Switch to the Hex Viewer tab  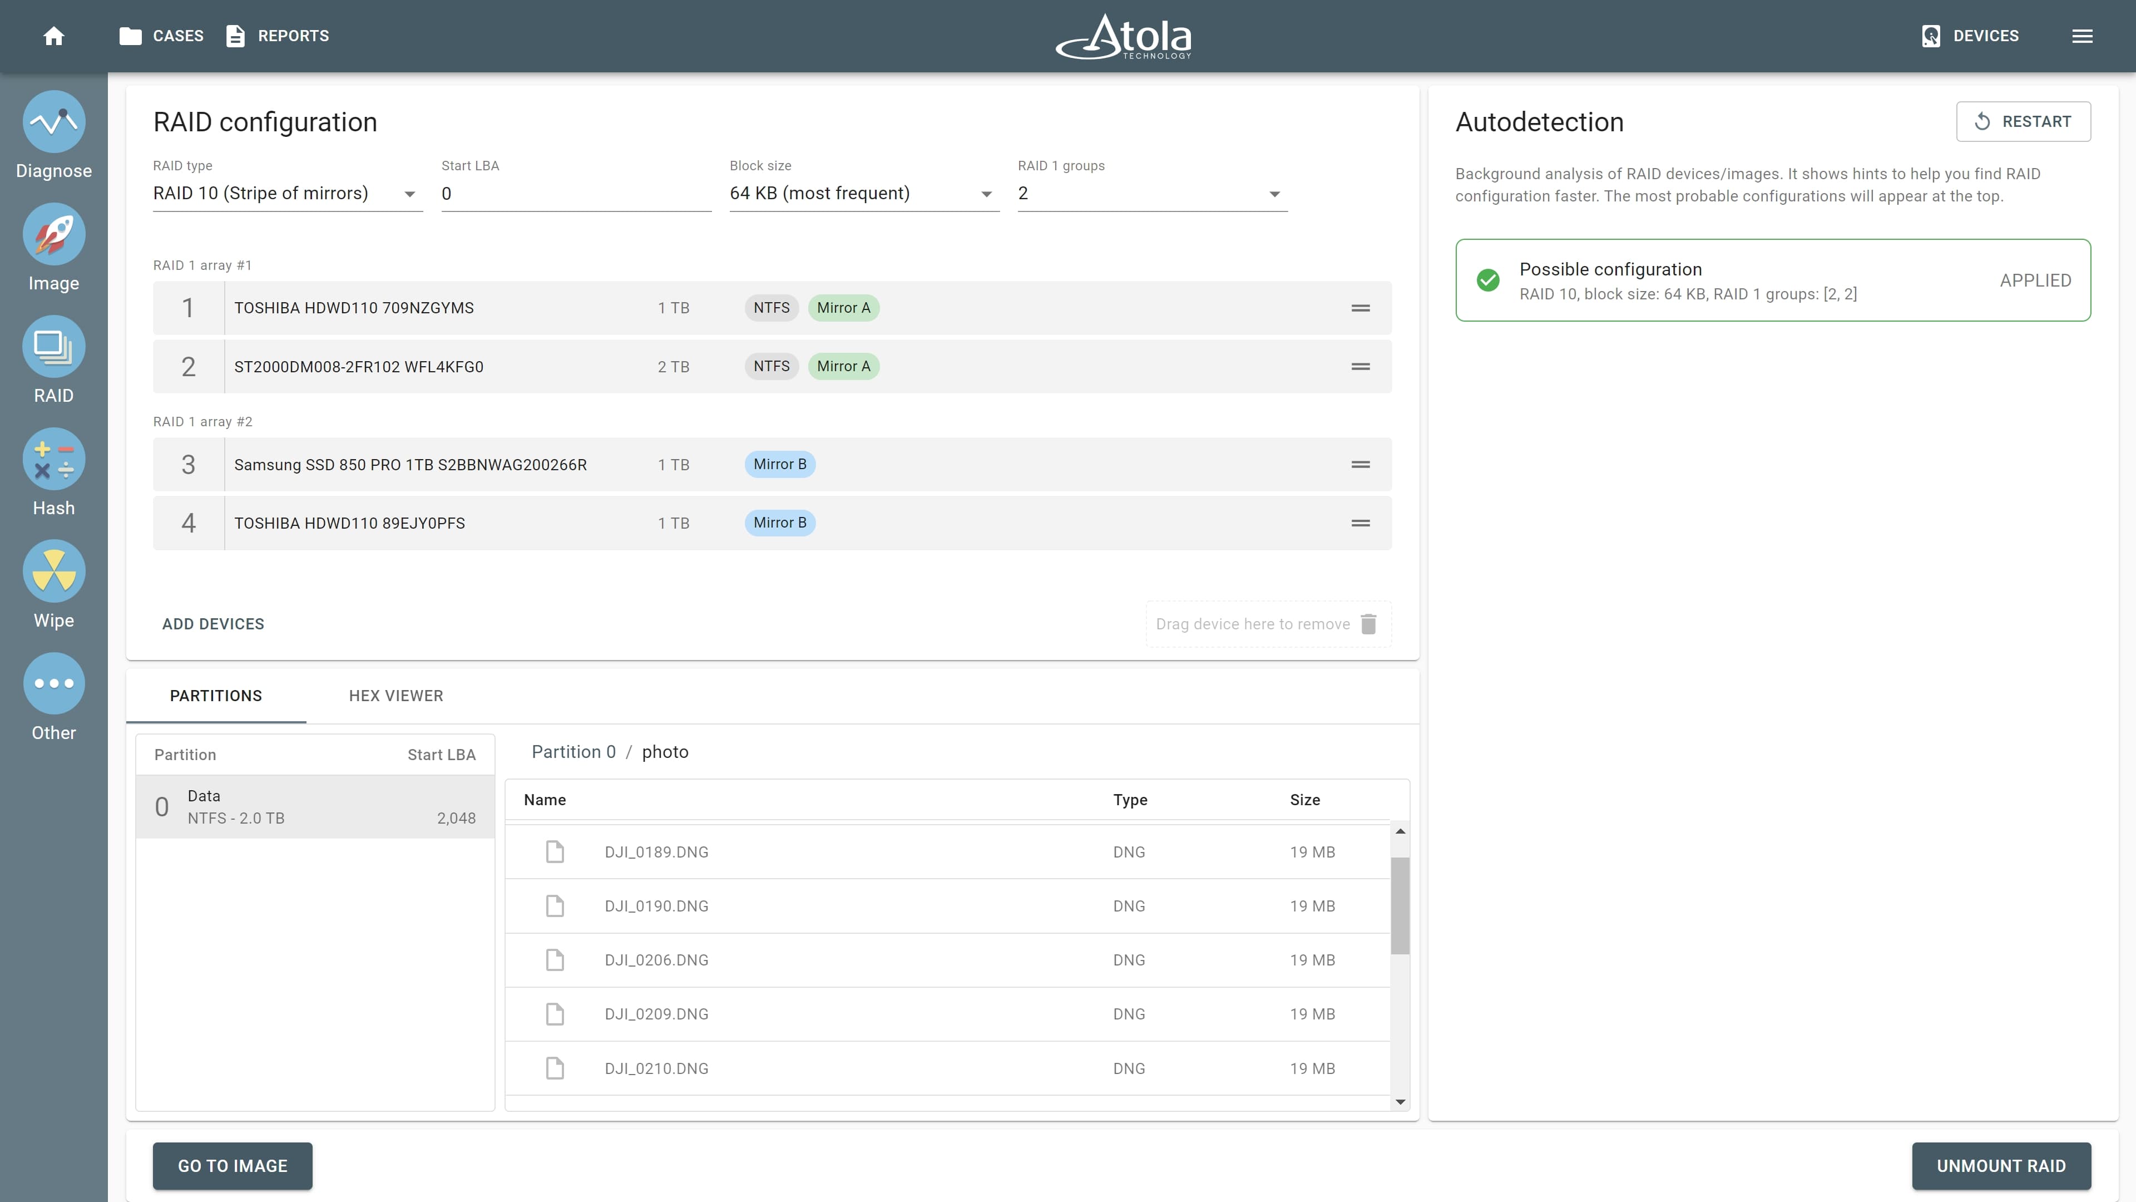click(x=397, y=696)
